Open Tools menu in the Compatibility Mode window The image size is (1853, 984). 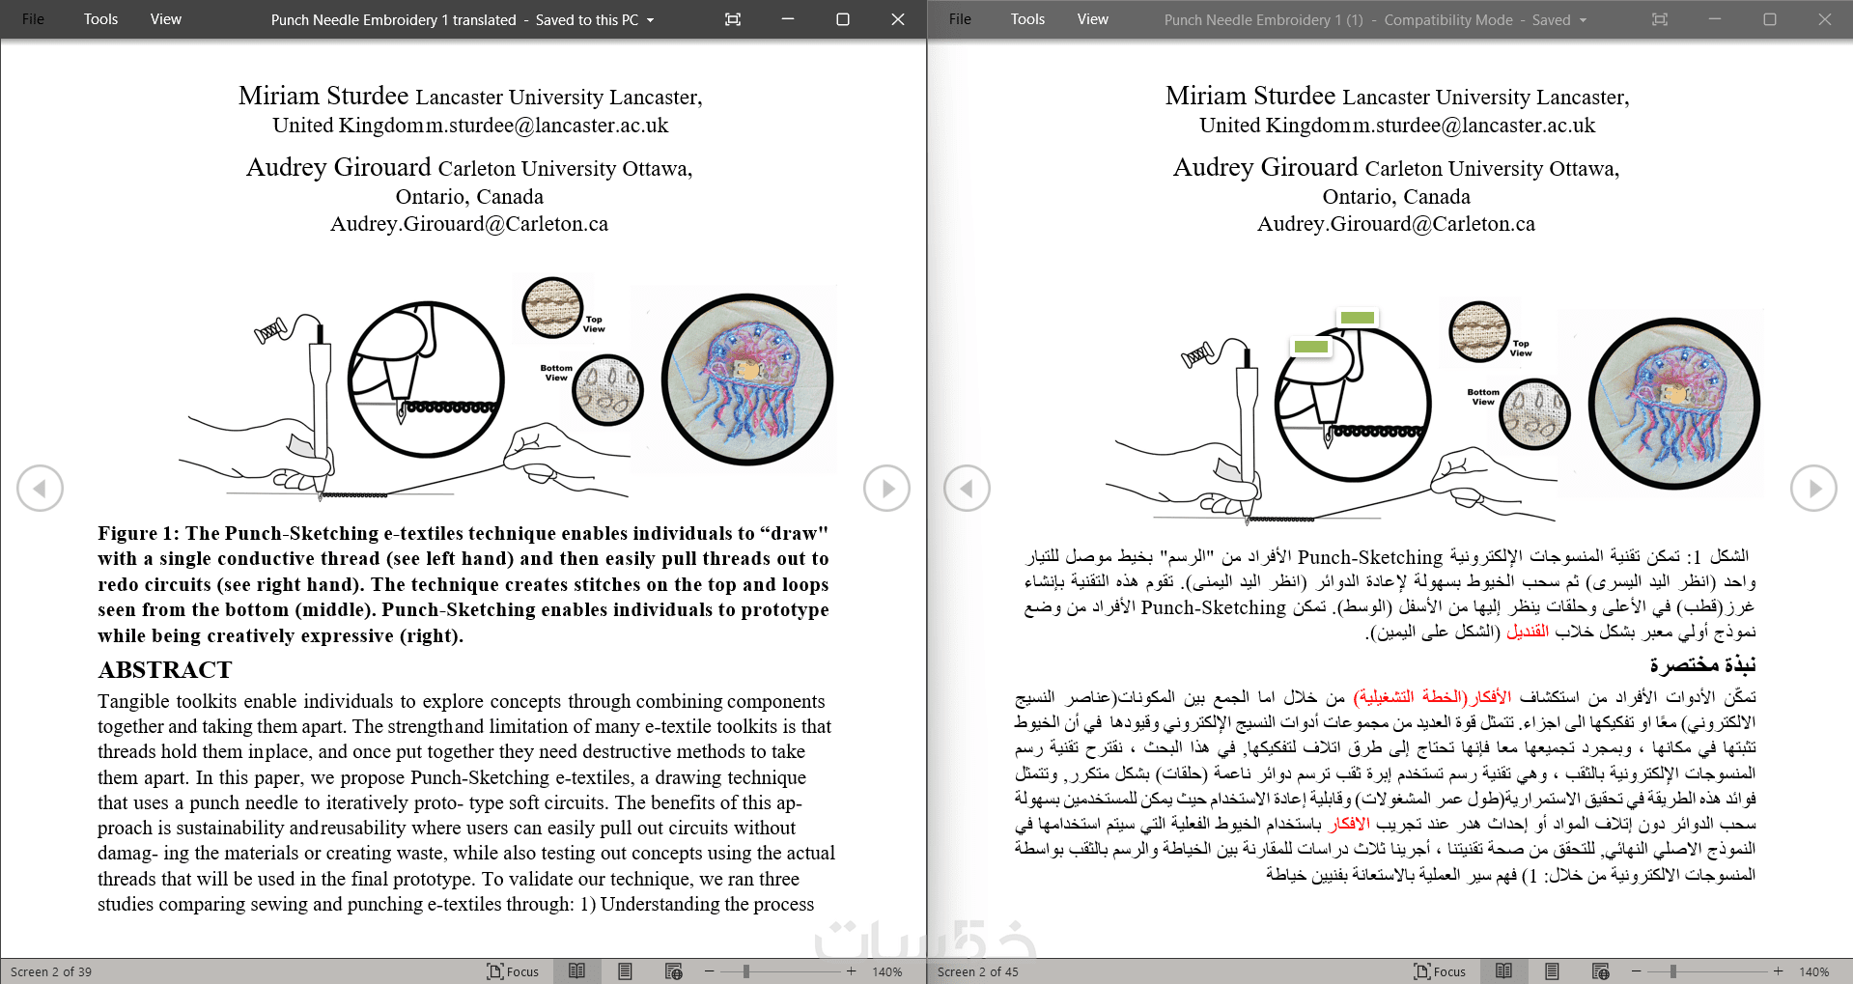pos(1028,19)
